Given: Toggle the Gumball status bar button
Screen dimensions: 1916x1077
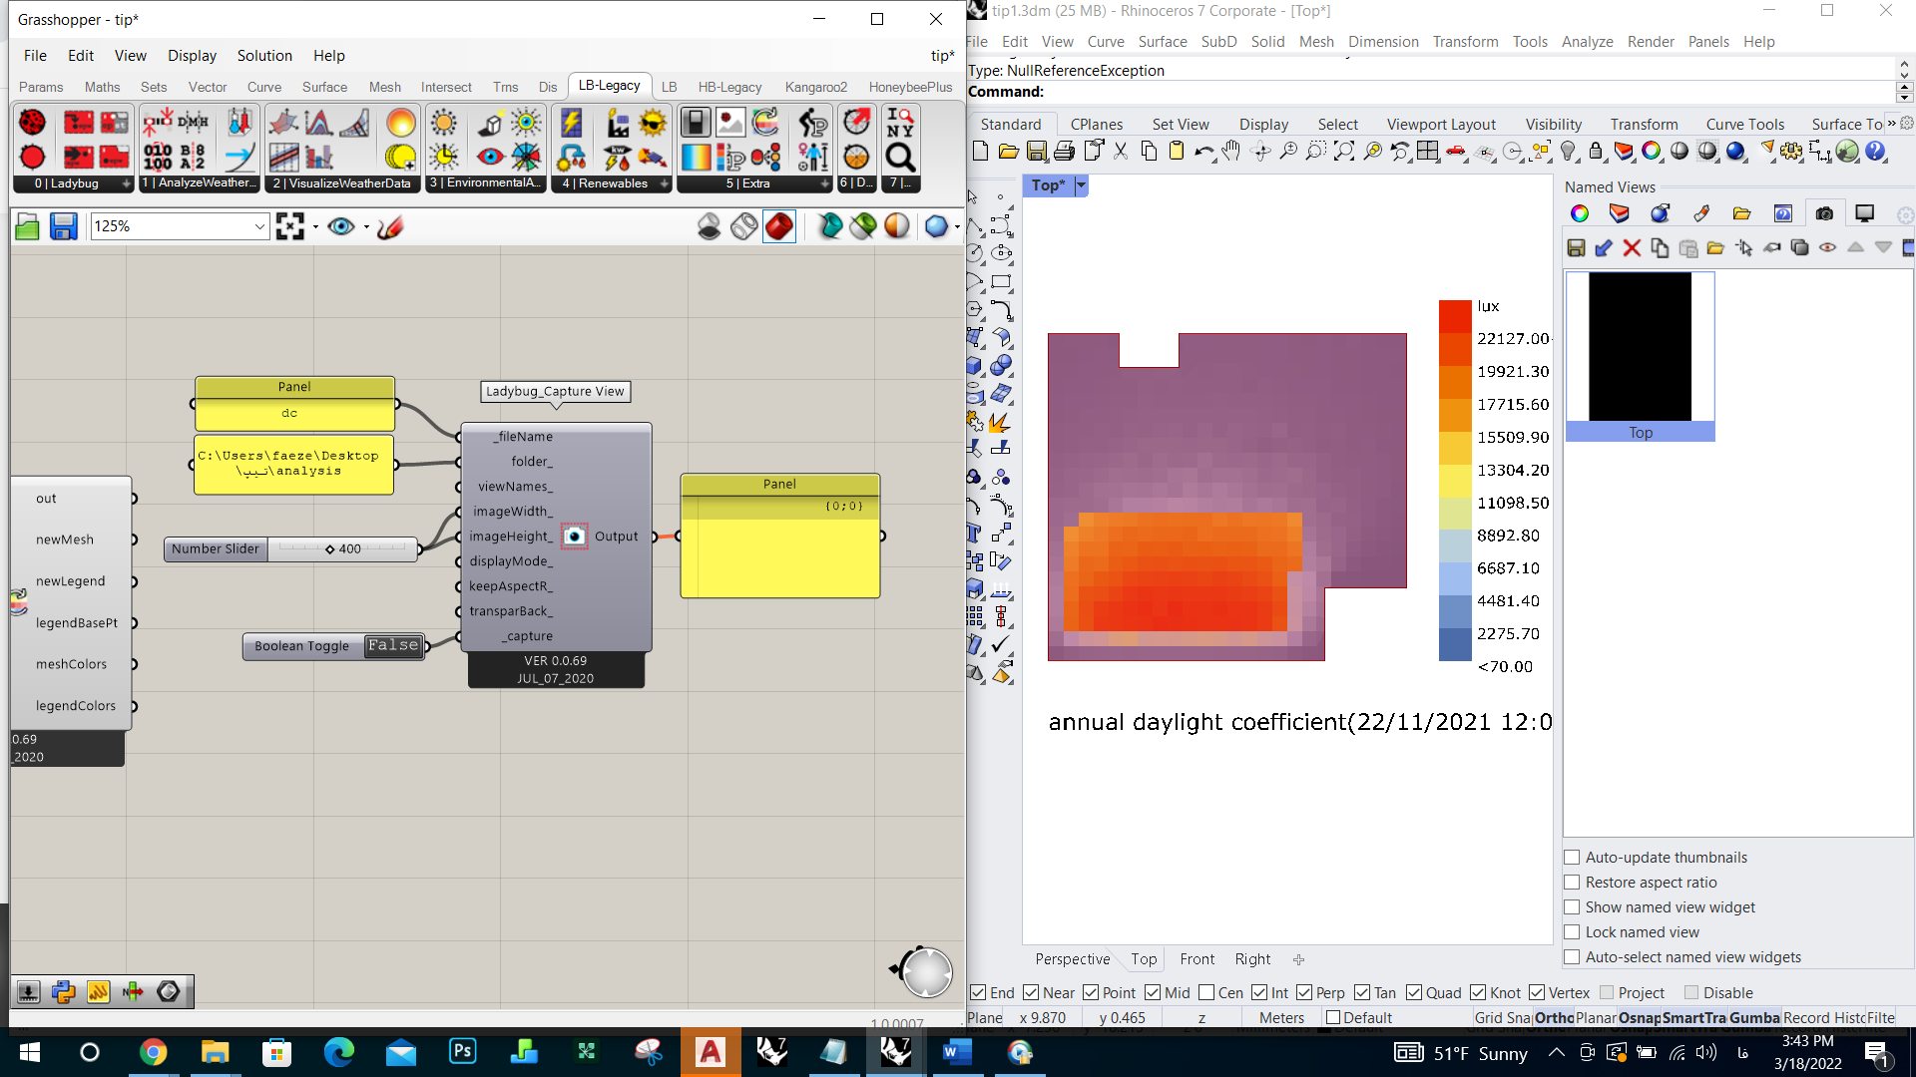Looking at the screenshot, I should pos(1754,1018).
